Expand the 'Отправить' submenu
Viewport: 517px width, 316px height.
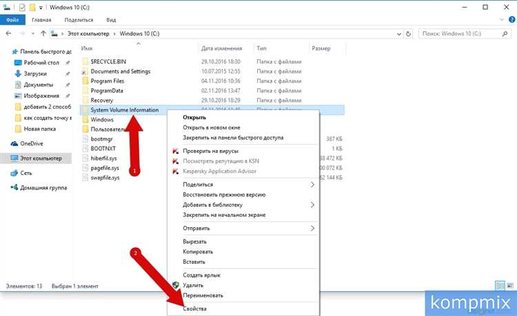(x=312, y=228)
